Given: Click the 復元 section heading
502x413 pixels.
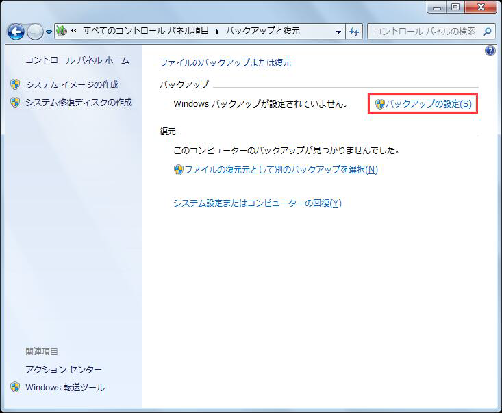Looking at the screenshot, I should click(168, 132).
